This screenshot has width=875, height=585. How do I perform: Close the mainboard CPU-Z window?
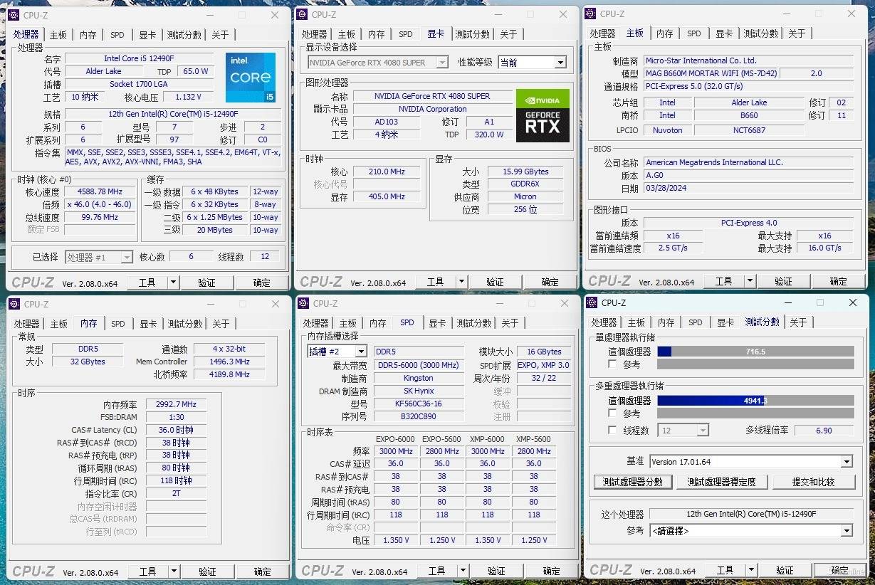pos(852,14)
